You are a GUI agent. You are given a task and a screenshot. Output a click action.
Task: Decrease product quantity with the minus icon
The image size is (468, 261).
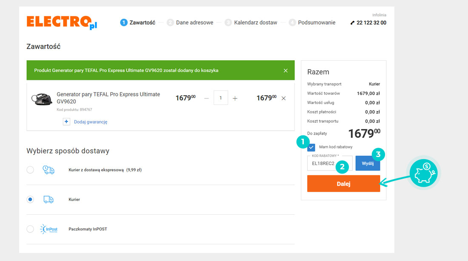click(206, 98)
